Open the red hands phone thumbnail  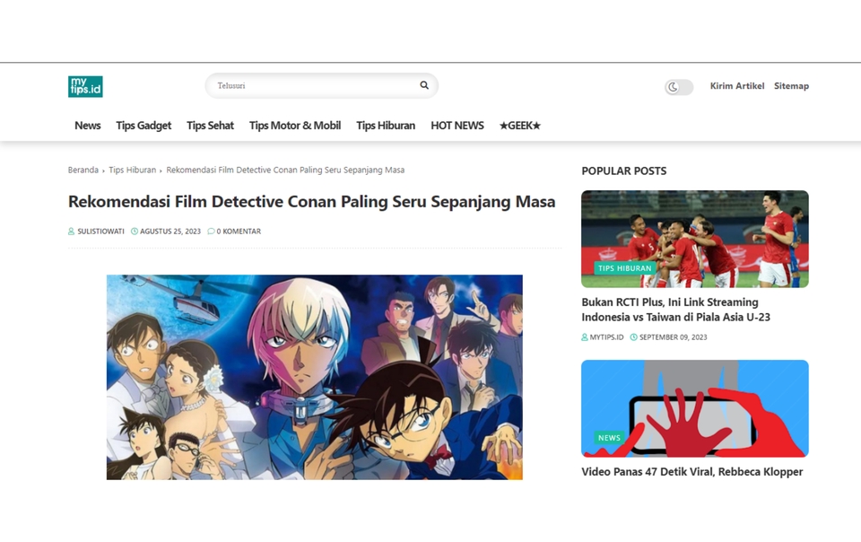point(694,408)
